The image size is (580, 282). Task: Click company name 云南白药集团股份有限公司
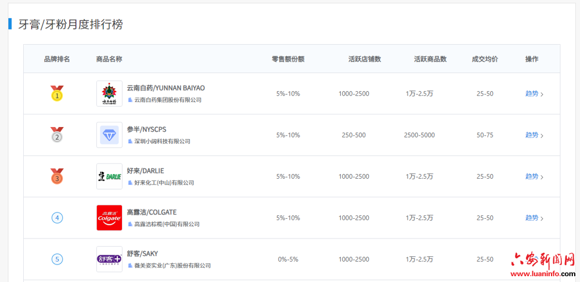pyautogui.click(x=168, y=100)
